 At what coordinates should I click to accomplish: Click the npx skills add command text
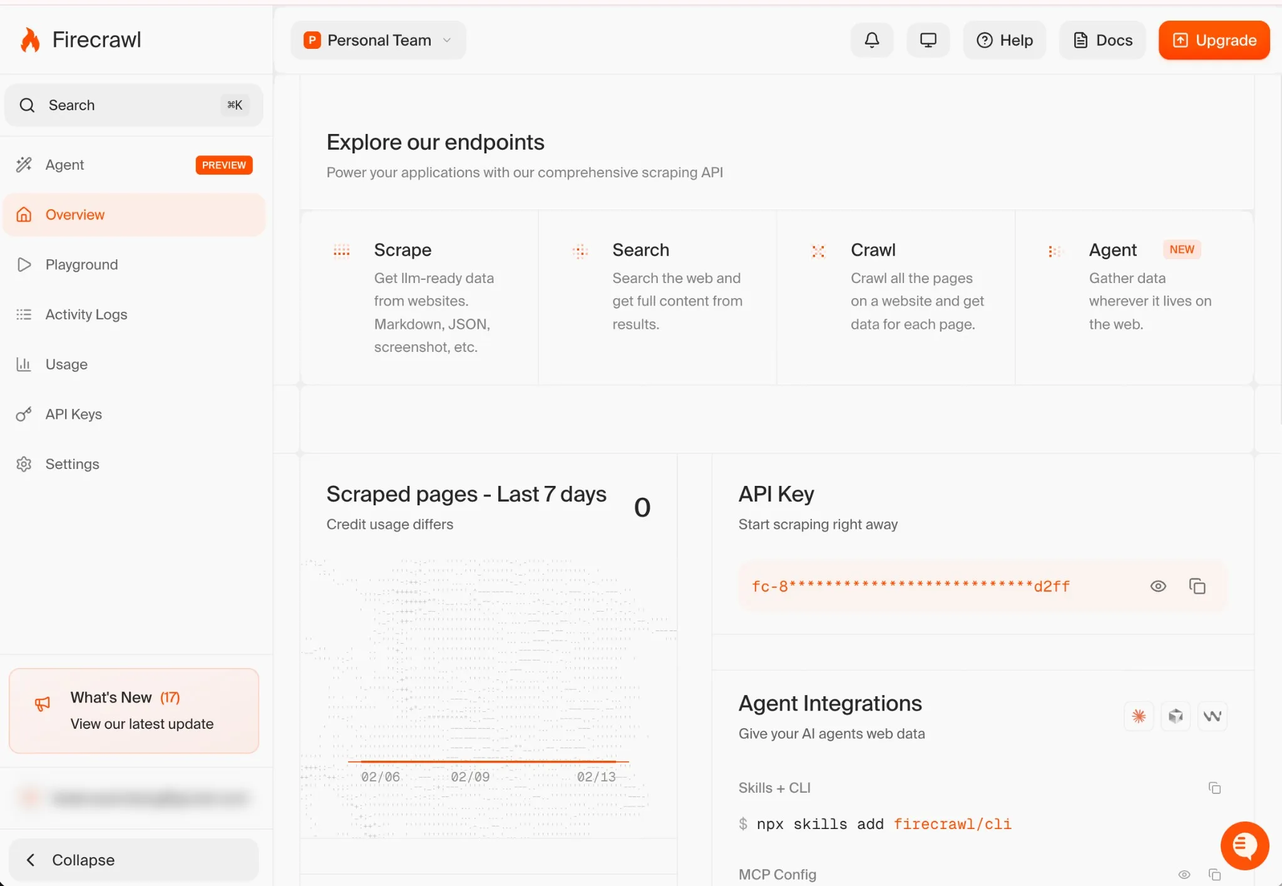[x=884, y=824]
